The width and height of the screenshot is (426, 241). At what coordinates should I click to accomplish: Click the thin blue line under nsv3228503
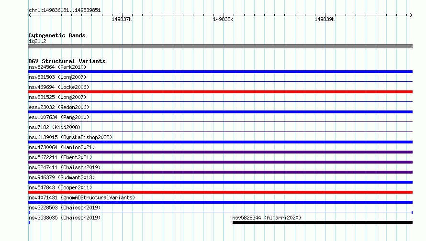point(220,212)
